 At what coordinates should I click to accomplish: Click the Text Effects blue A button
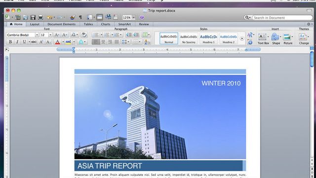81,42
